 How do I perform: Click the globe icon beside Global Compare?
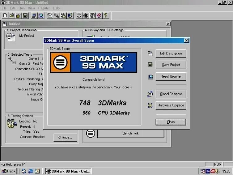coord(150,94)
